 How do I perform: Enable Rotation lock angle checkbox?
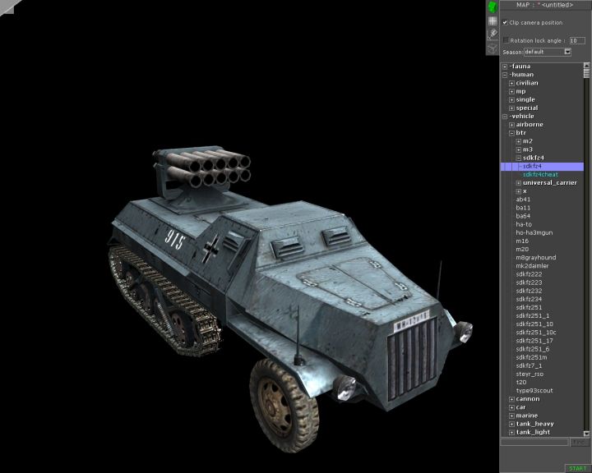(x=506, y=39)
